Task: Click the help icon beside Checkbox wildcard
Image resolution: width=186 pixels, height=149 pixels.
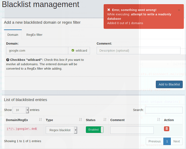Action: click(8, 60)
